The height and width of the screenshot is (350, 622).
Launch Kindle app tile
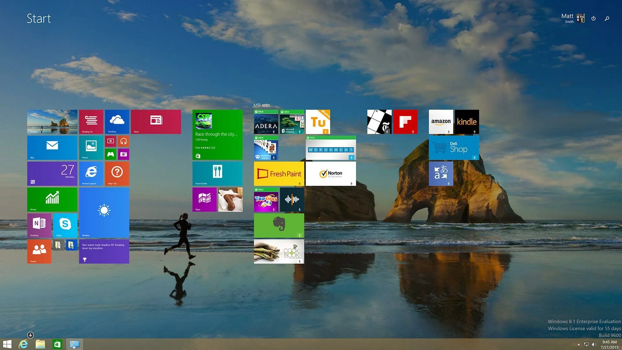click(467, 122)
